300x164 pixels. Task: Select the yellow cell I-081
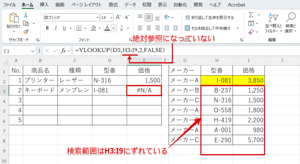pos(217,80)
